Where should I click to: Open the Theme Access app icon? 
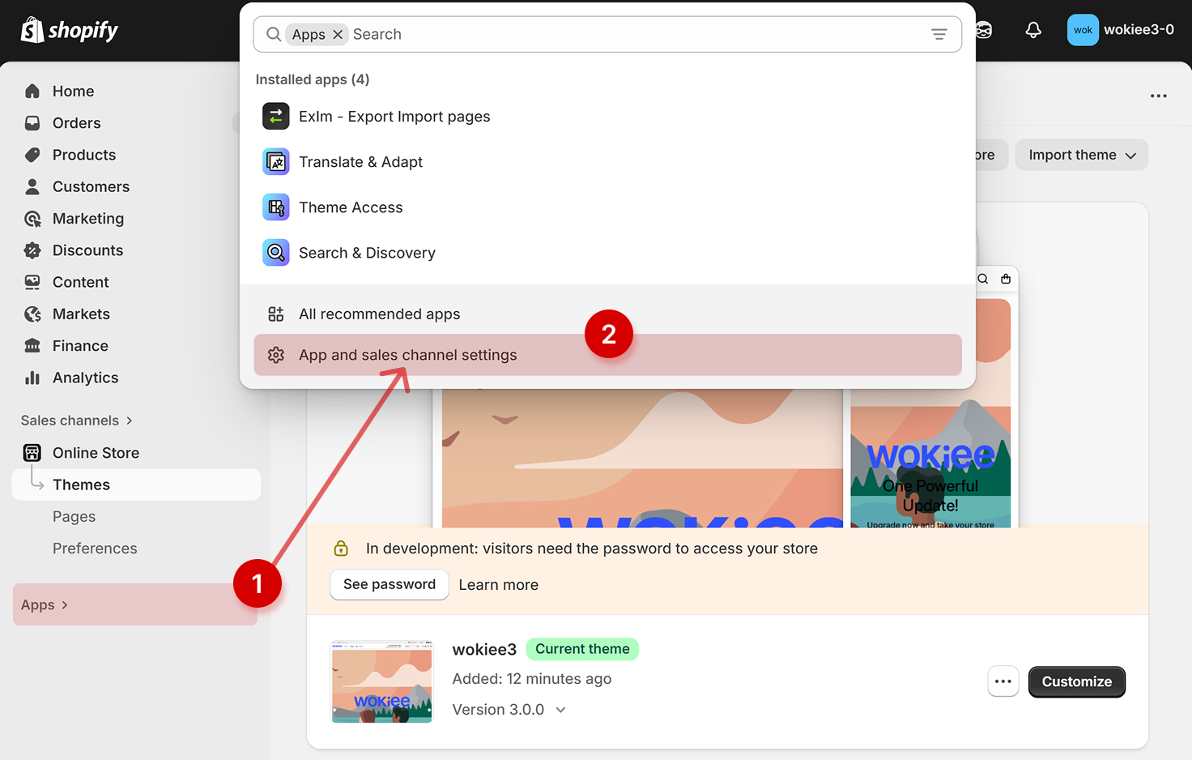pos(275,207)
